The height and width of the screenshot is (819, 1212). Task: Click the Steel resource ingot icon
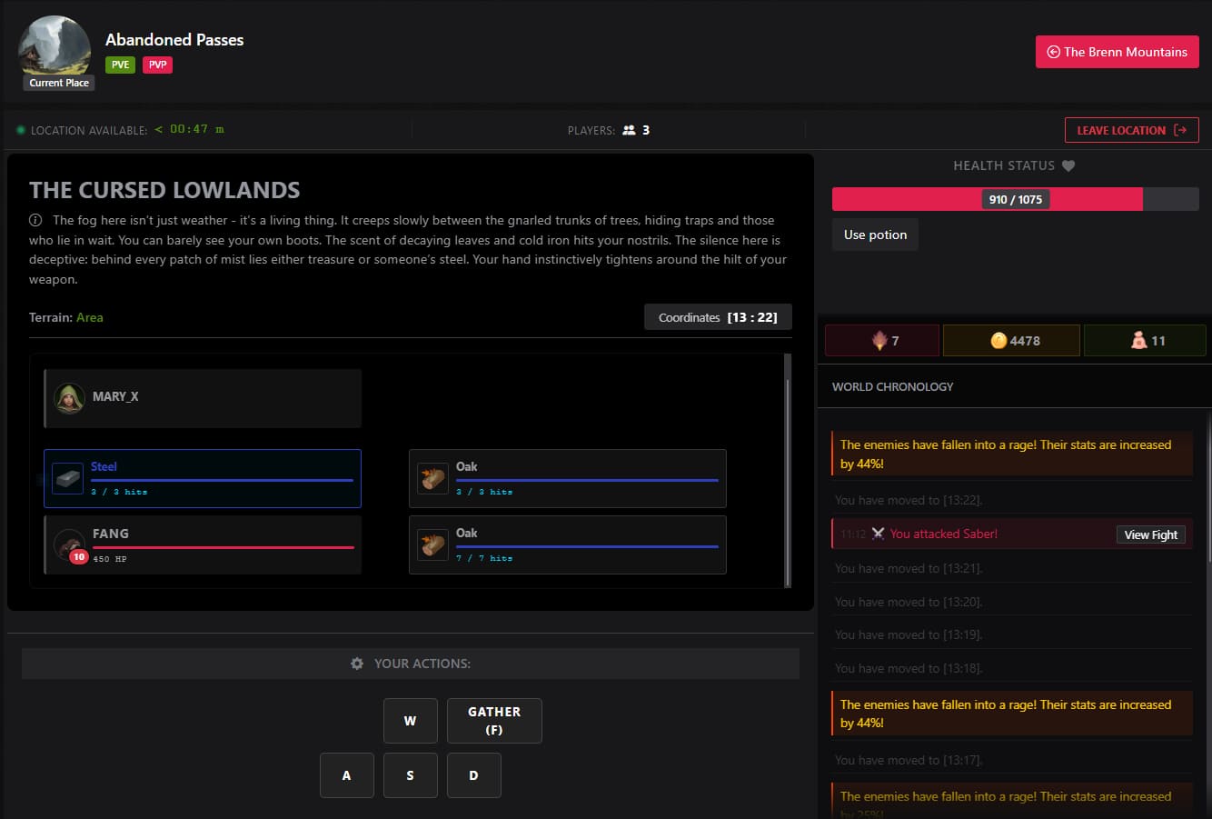[68, 478]
